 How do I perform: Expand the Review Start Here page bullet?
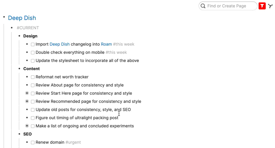click(27, 93)
